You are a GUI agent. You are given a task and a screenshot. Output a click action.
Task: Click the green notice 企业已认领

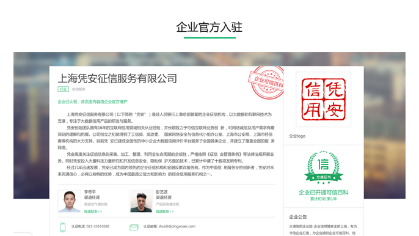pyautogui.click(x=92, y=101)
